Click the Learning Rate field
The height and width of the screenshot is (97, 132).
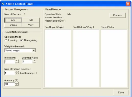coord(27,61)
